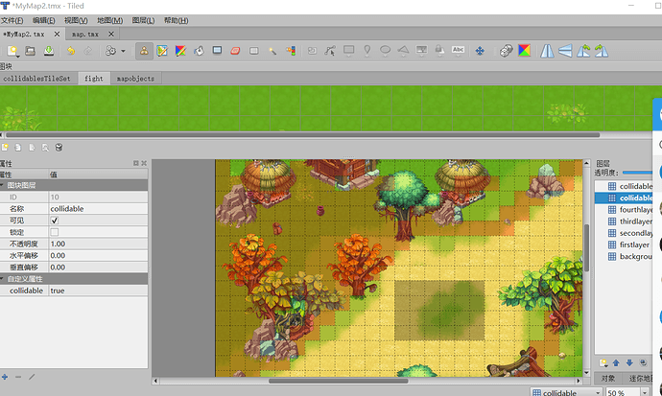Select the thirdlayer layer
This screenshot has height=396, width=662.
pos(624,221)
